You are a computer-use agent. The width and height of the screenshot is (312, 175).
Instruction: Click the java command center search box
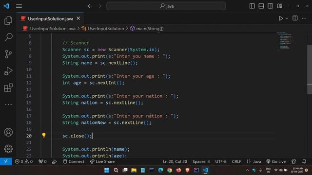click(166, 6)
